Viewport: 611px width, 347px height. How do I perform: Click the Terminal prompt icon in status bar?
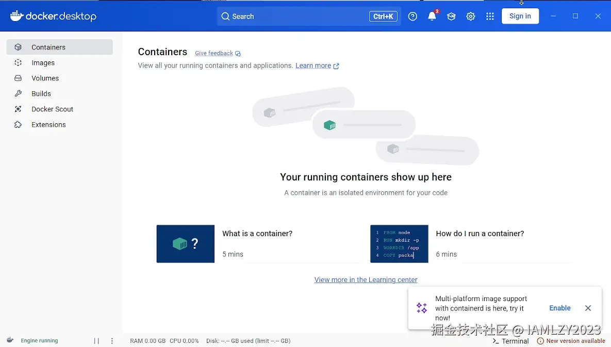click(496, 341)
